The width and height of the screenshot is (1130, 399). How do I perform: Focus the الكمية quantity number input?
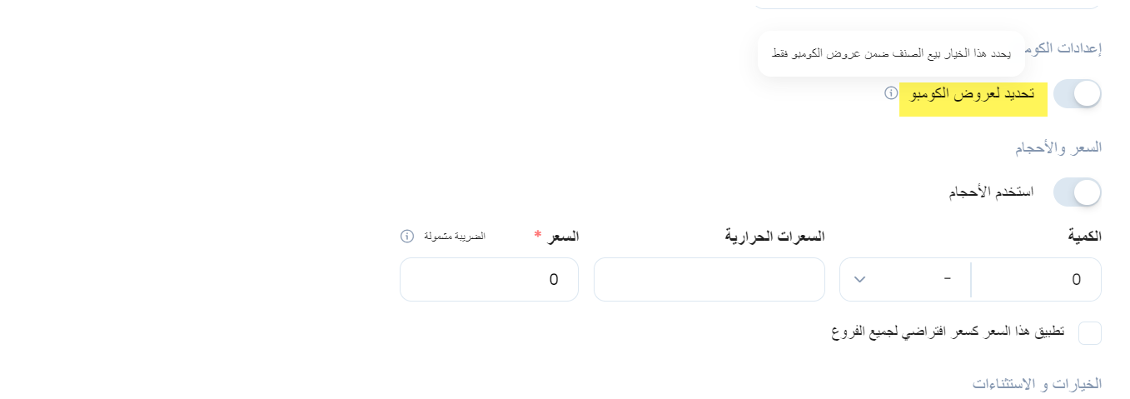click(x=1036, y=279)
